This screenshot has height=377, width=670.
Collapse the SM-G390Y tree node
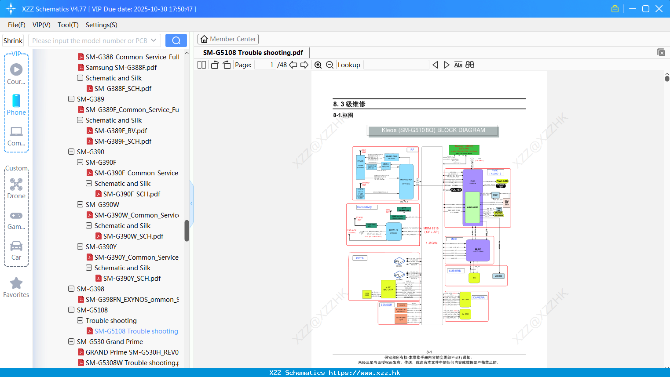pos(80,246)
